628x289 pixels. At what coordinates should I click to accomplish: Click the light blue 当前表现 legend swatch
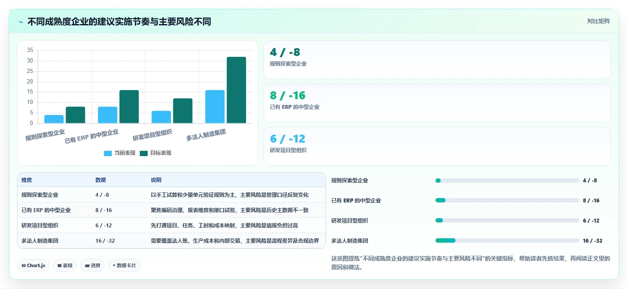pyautogui.click(x=108, y=153)
